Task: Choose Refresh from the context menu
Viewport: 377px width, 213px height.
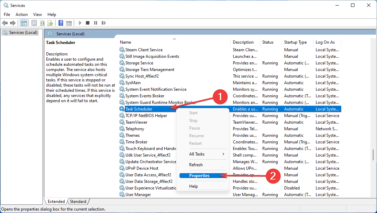Action: (x=196, y=165)
